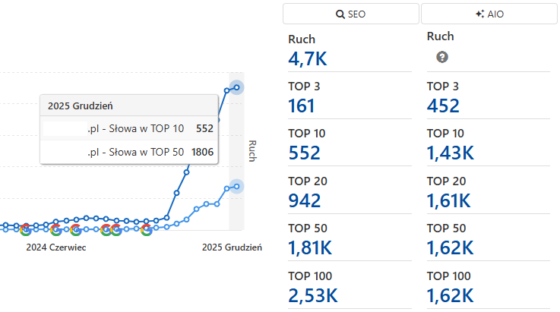This screenshot has width=560, height=312.
Task: Select the highlighted top data point of dark line
Action: [x=237, y=87]
